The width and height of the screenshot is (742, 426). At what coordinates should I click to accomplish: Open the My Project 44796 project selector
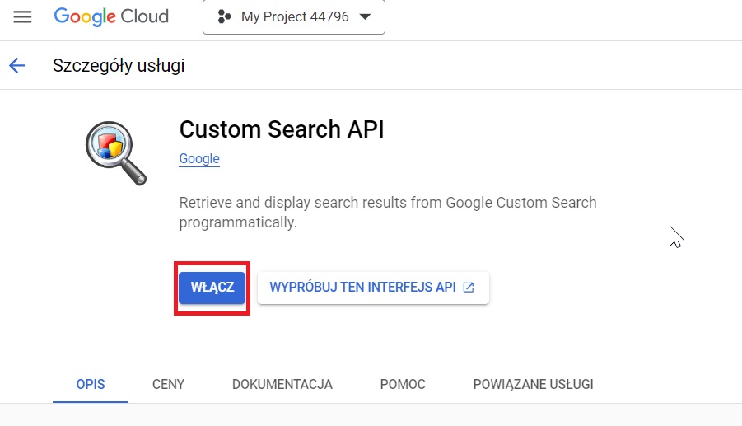click(294, 17)
